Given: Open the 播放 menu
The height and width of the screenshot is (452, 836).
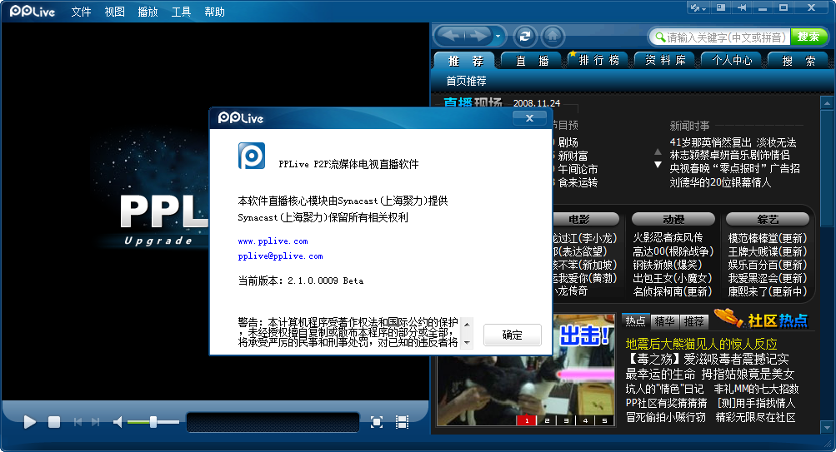Looking at the screenshot, I should point(148,12).
